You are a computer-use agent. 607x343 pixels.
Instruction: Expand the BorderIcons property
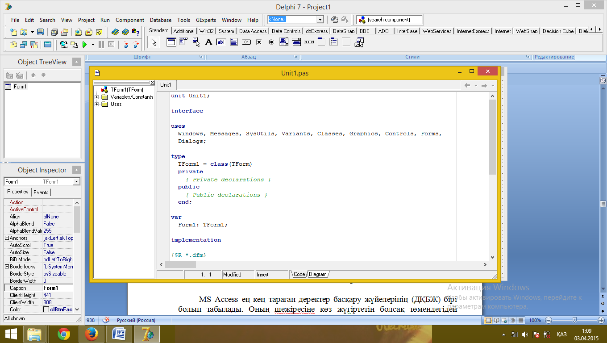[7, 267]
